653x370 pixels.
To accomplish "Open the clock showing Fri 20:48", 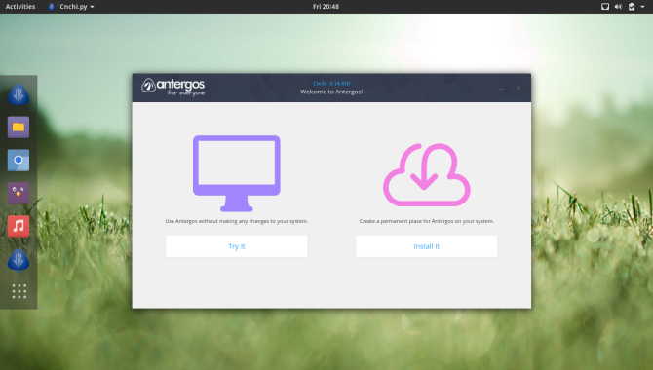I will (x=326, y=6).
